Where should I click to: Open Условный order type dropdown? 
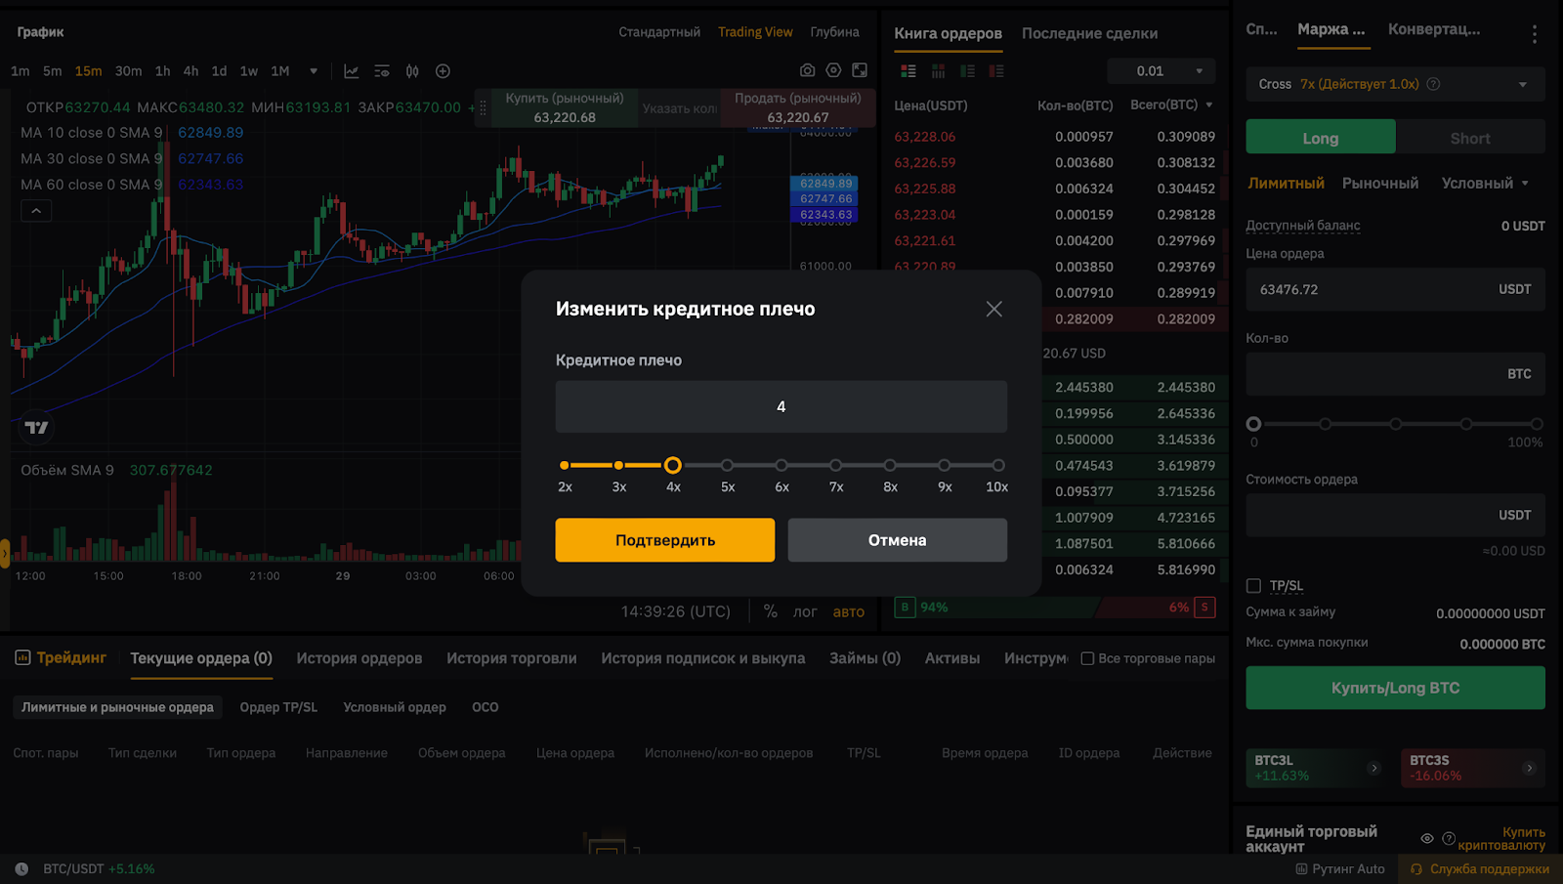[1485, 183]
